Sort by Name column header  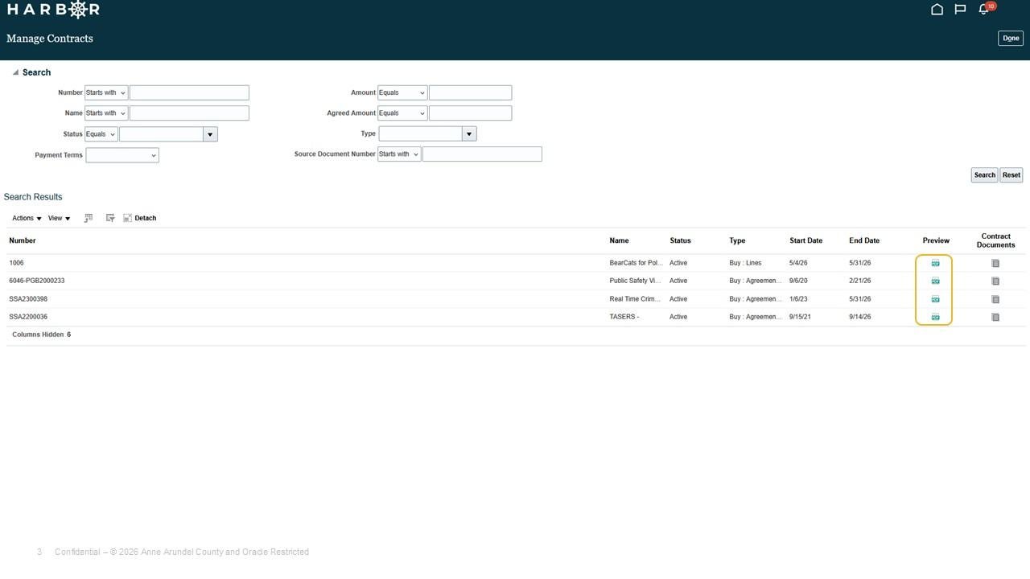[619, 240]
